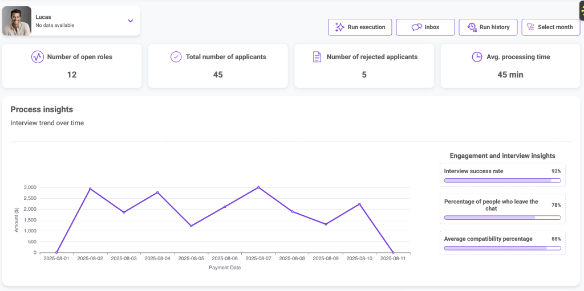
Task: Click the Interview success rate progress bar
Action: pos(502,181)
